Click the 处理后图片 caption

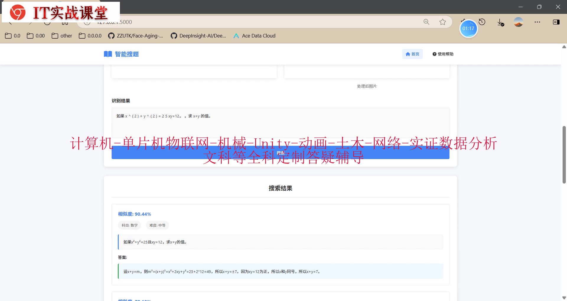(367, 86)
